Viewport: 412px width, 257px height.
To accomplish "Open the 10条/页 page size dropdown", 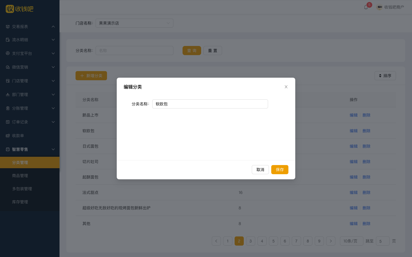I will tap(352, 241).
